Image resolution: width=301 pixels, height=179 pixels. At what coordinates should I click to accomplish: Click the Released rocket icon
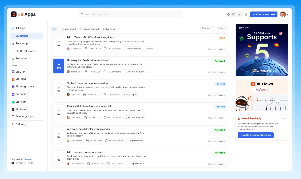[13, 59]
